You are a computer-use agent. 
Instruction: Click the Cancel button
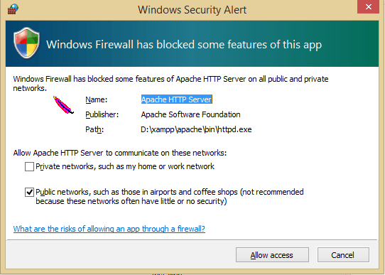[x=343, y=255]
